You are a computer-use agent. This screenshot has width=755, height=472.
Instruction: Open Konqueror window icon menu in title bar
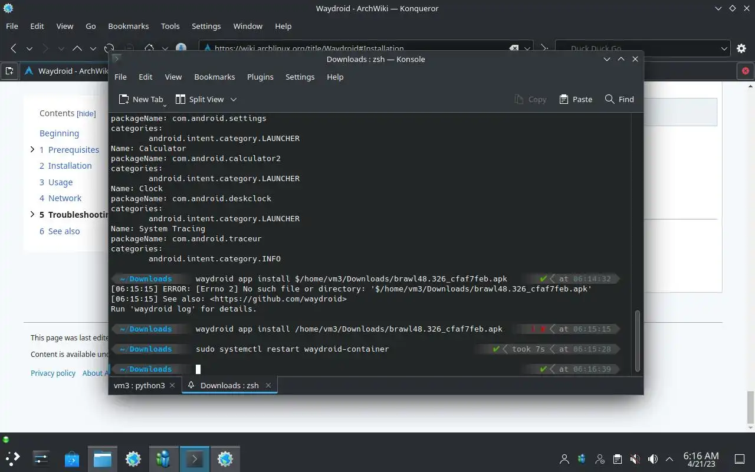pos(8,8)
